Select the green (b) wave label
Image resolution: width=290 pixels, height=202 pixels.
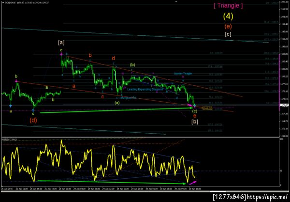pyautogui.click(x=132, y=65)
